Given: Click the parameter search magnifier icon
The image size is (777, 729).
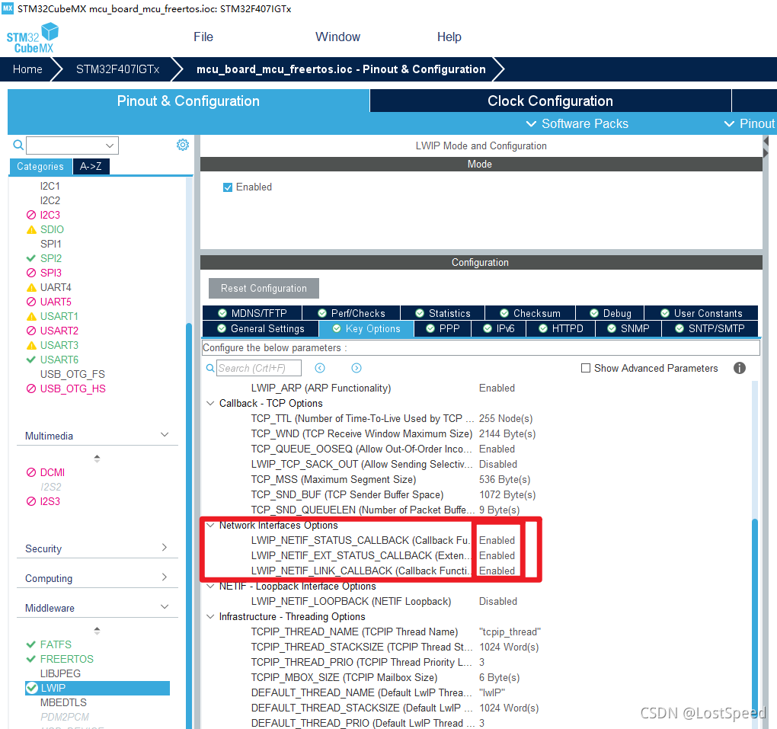Looking at the screenshot, I should tap(210, 368).
